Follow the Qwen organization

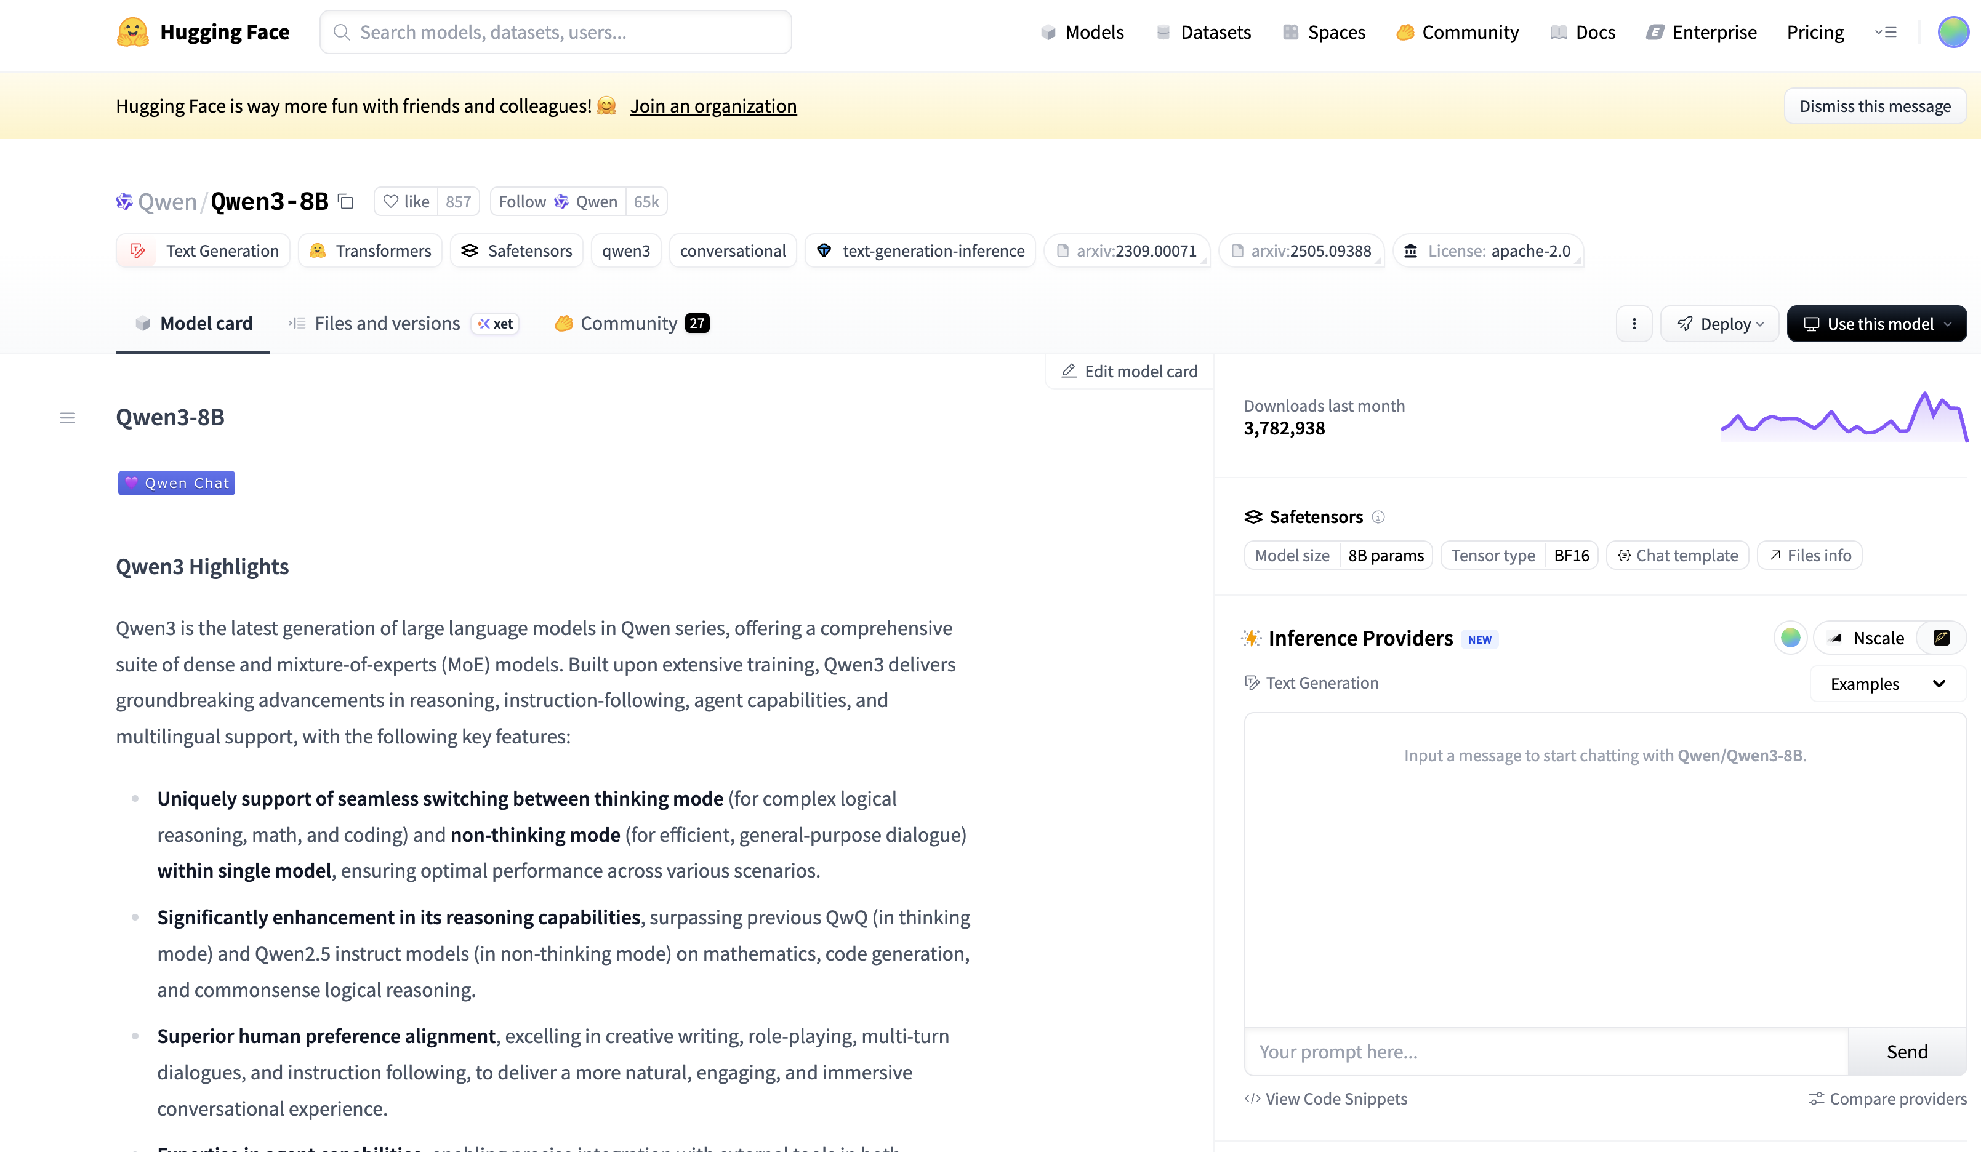[558, 202]
